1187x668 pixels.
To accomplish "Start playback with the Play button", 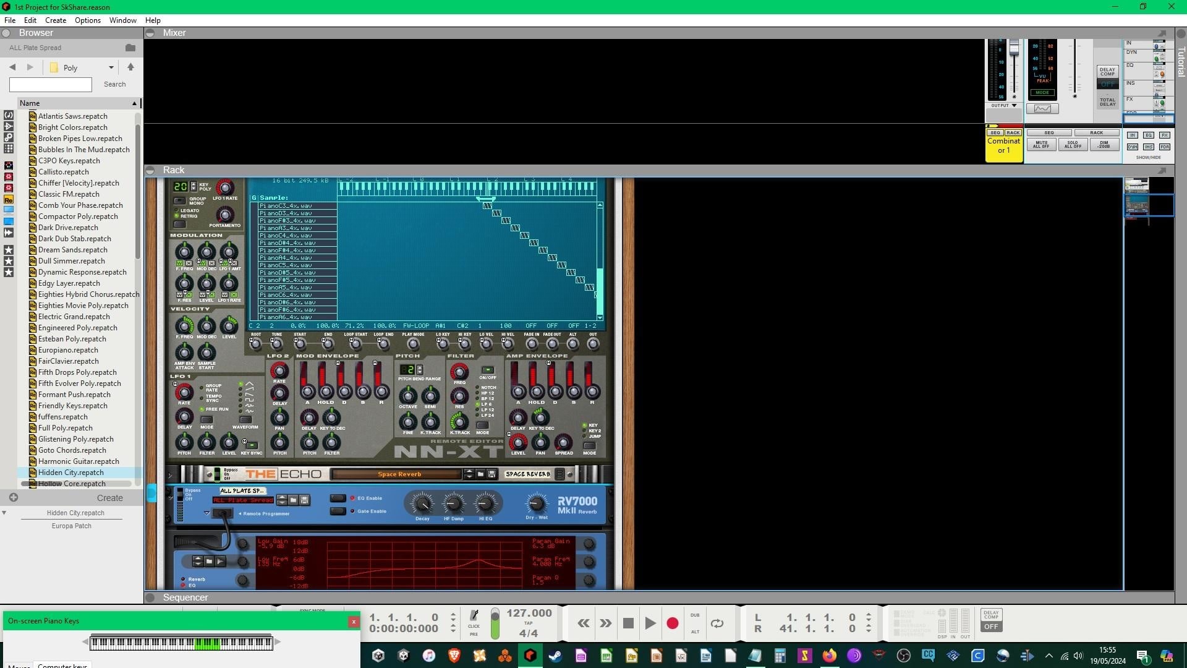I will click(x=650, y=623).
